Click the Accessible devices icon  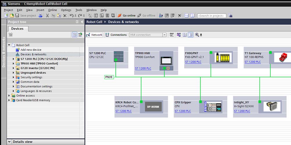point(161,16)
